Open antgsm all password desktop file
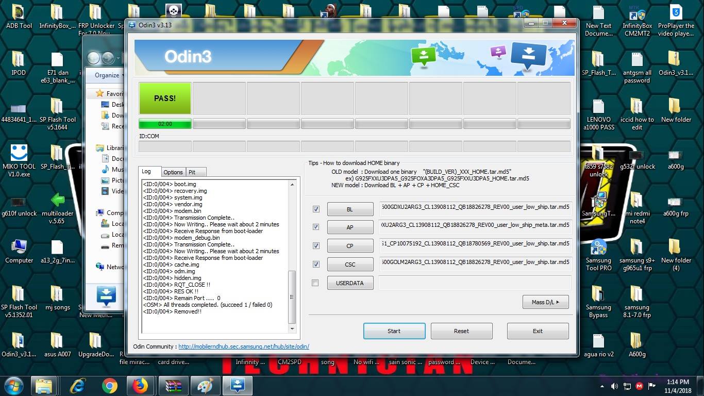Image resolution: width=704 pixels, height=396 pixels. coord(638,68)
